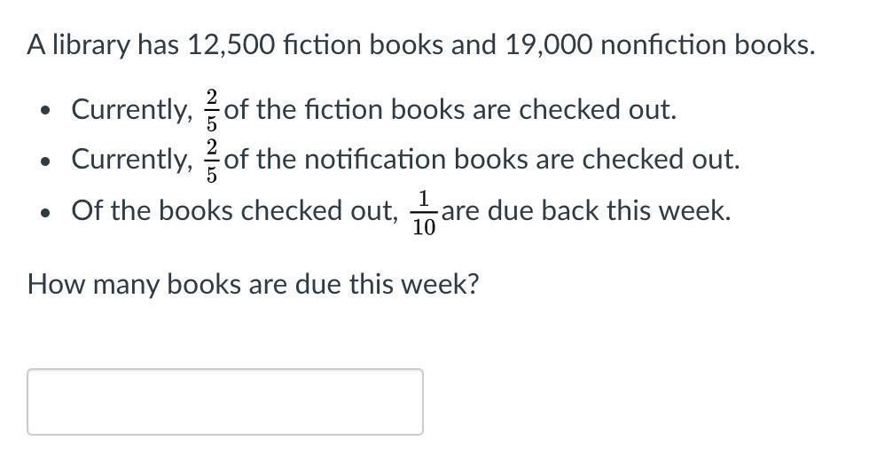Image resolution: width=869 pixels, height=472 pixels.
Task: Click "Currently," in the first bullet
Action: tap(132, 110)
